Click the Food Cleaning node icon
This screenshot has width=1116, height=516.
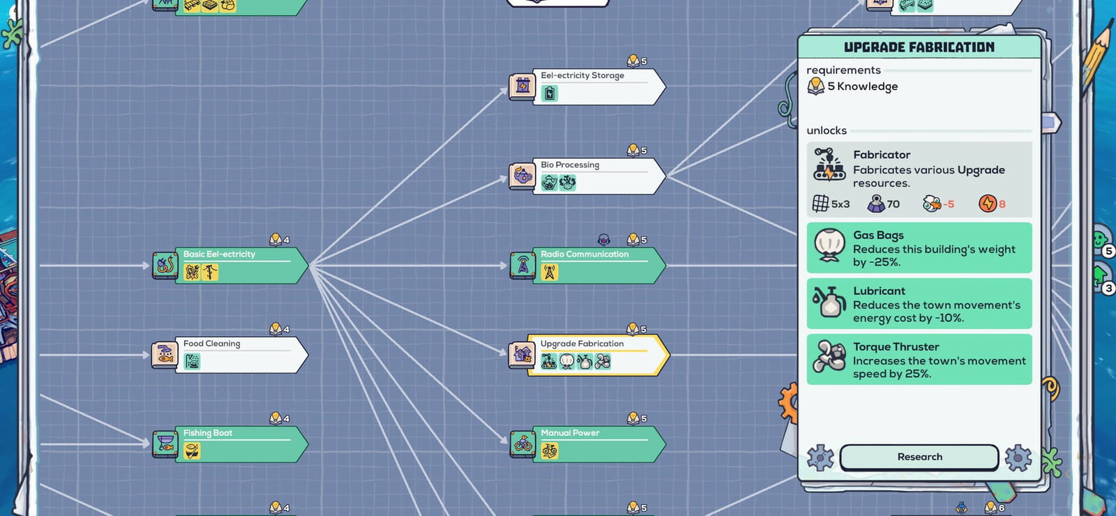(165, 354)
